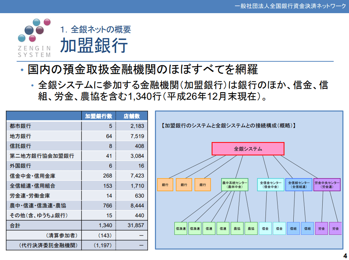349x260 pixels.
Task: Select the leftmost 信漁連 box
Action: click(x=181, y=228)
